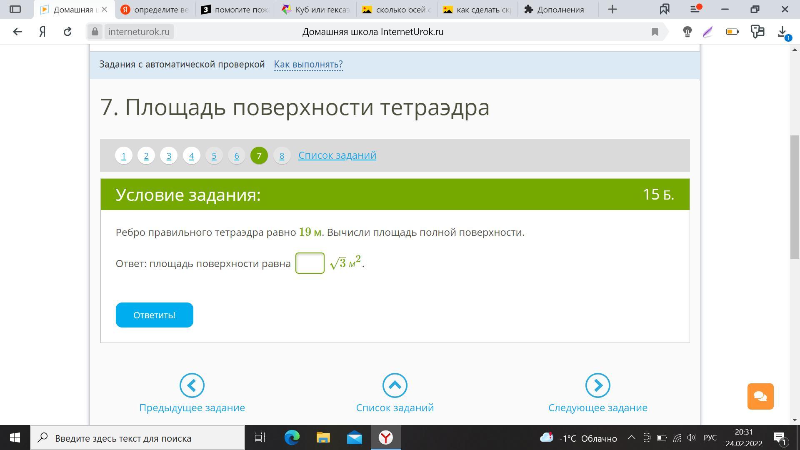The image size is (800, 450).
Task: Open a new tab with plus
Action: pos(612,9)
